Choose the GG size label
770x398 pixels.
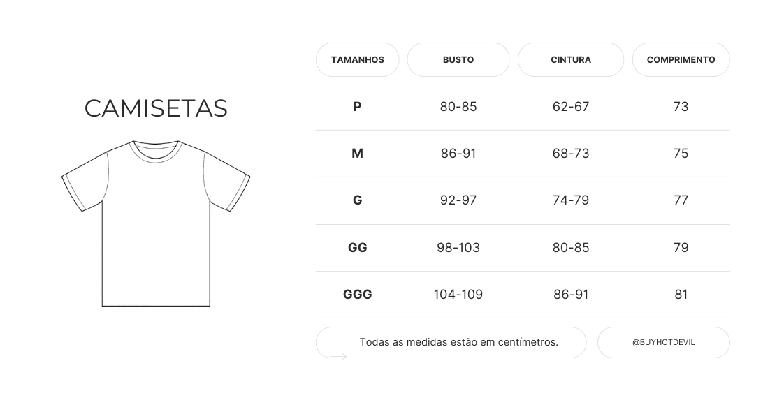click(x=358, y=248)
